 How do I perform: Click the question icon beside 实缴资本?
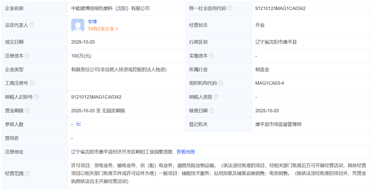point(211,56)
